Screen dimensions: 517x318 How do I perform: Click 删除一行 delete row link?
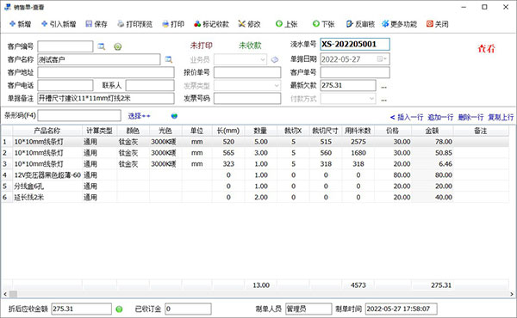(470, 117)
